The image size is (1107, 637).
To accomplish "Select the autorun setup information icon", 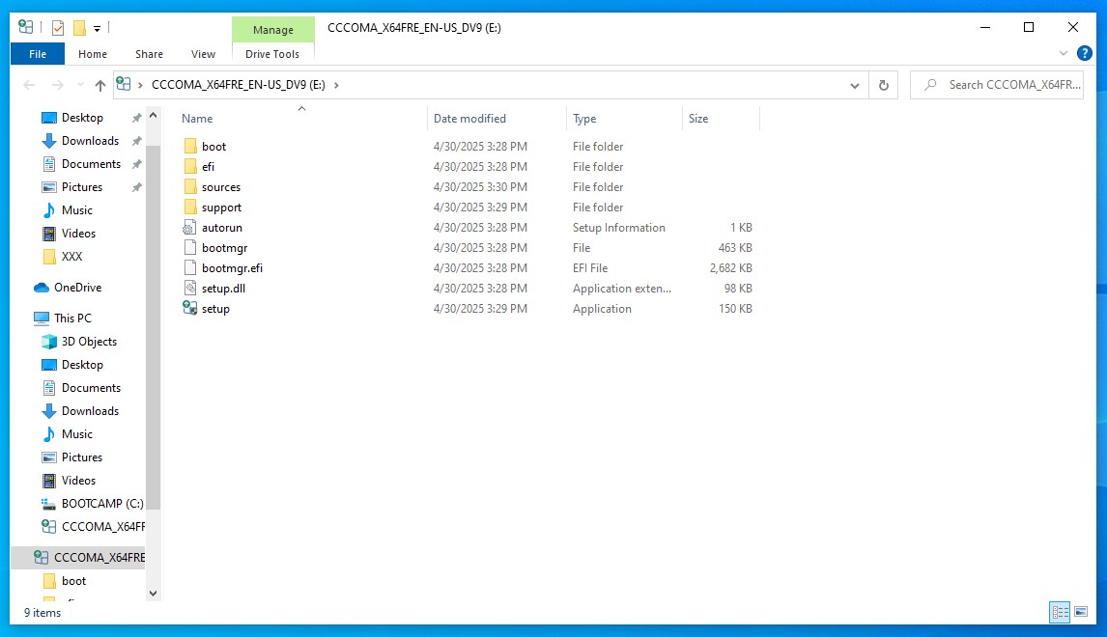I will 189,227.
